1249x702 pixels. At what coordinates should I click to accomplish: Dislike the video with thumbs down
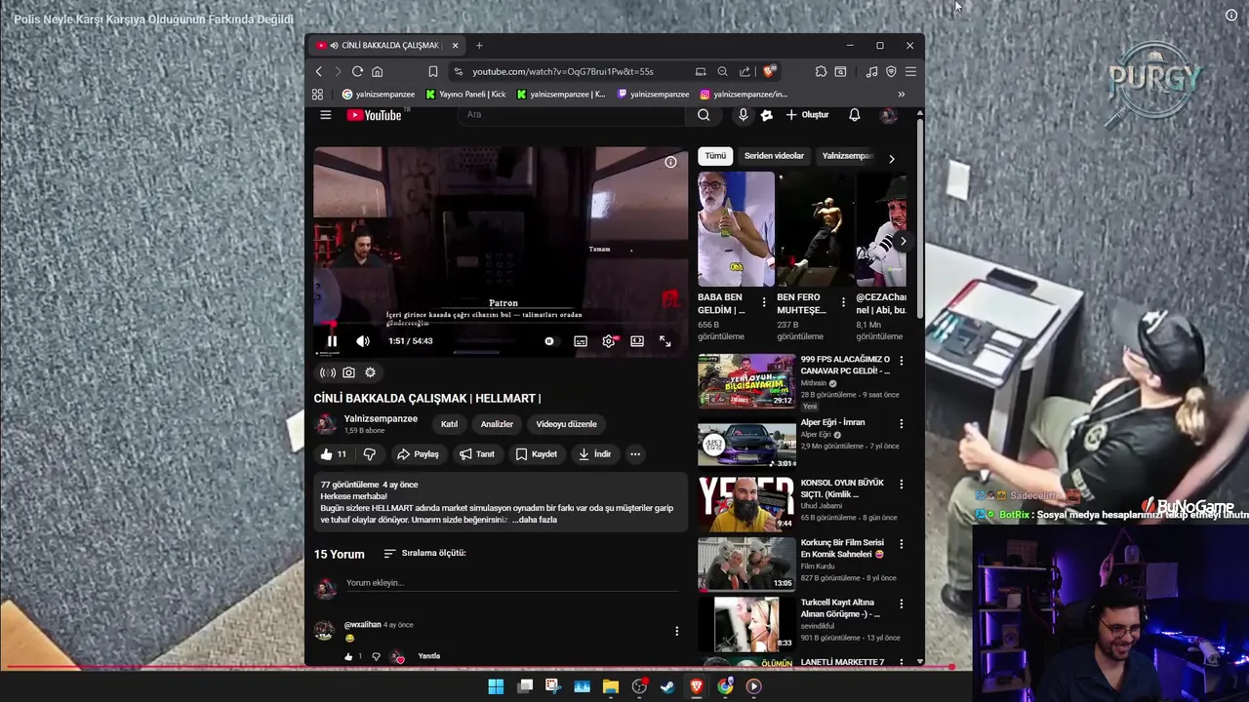pyautogui.click(x=369, y=454)
